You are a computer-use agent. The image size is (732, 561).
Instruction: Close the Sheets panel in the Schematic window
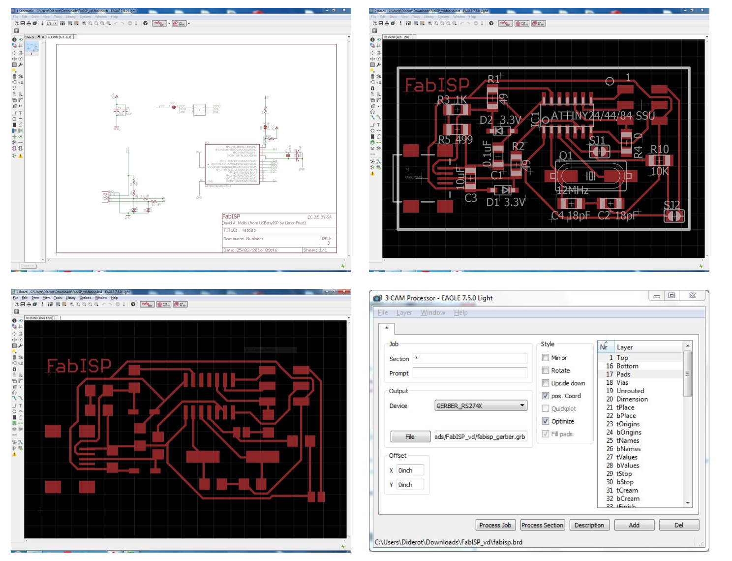click(43, 37)
